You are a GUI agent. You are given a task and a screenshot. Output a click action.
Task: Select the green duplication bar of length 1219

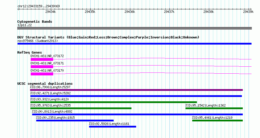[x=217, y=121]
